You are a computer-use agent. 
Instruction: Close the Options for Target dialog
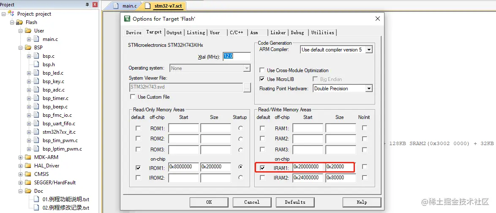(377, 19)
